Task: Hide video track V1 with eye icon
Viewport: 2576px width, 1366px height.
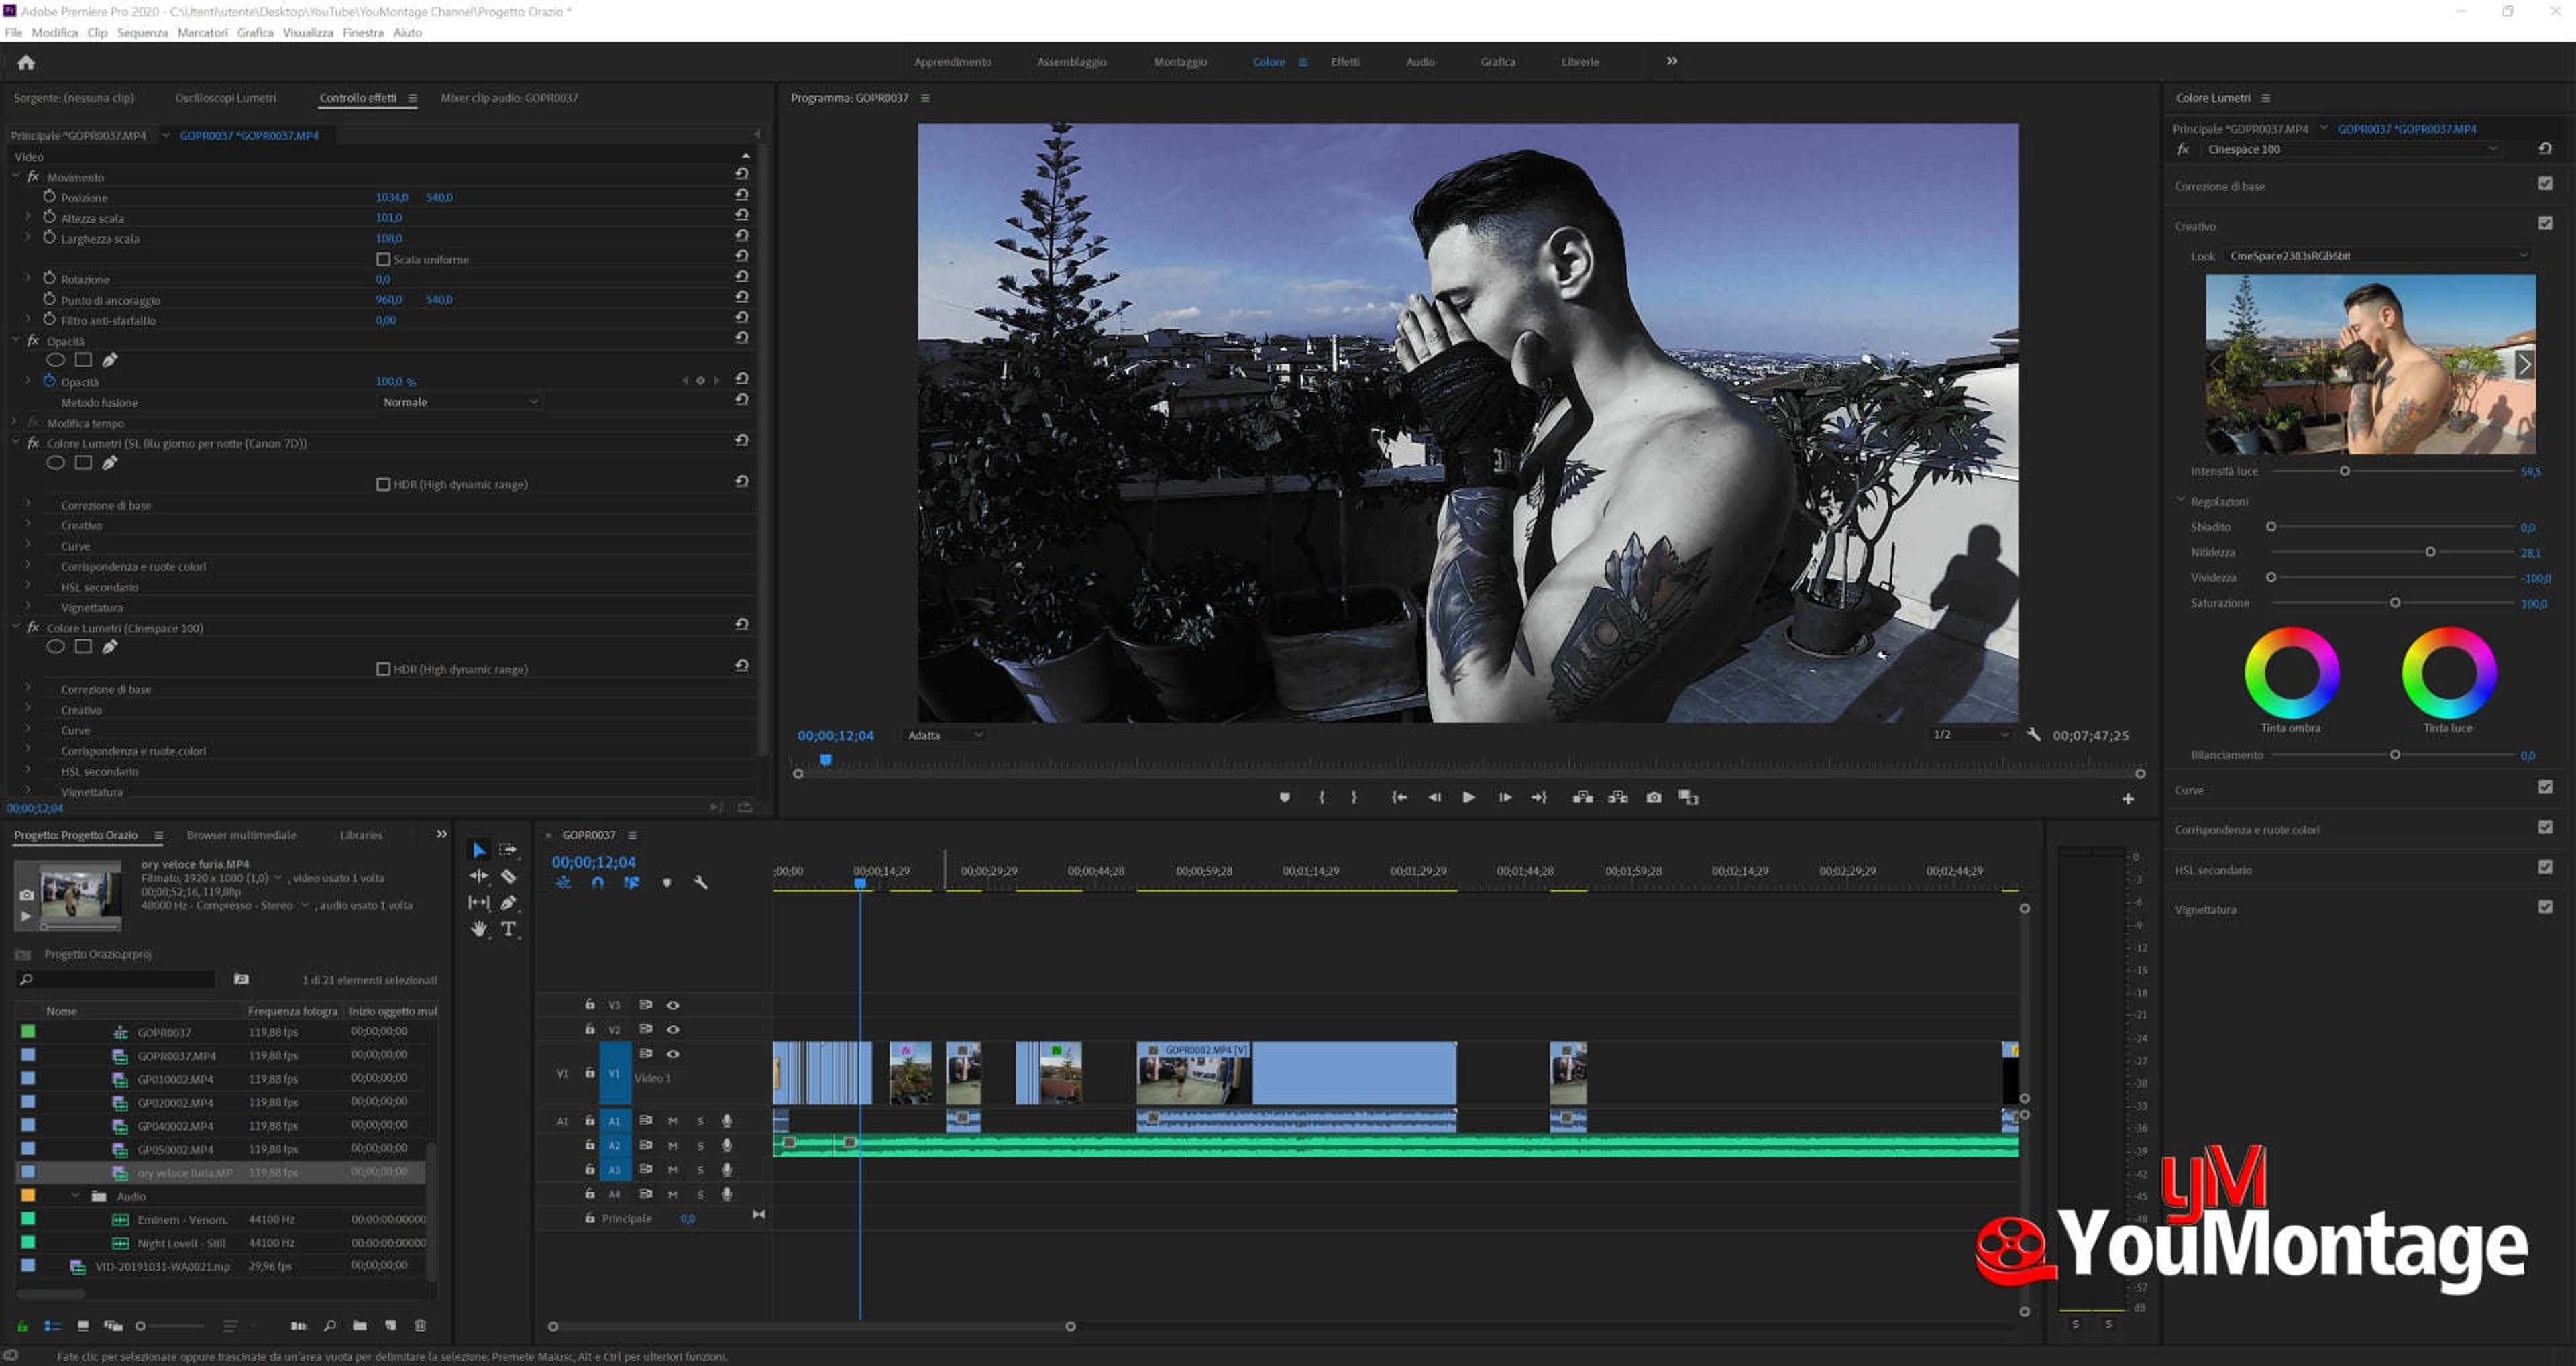Action: (x=673, y=1053)
